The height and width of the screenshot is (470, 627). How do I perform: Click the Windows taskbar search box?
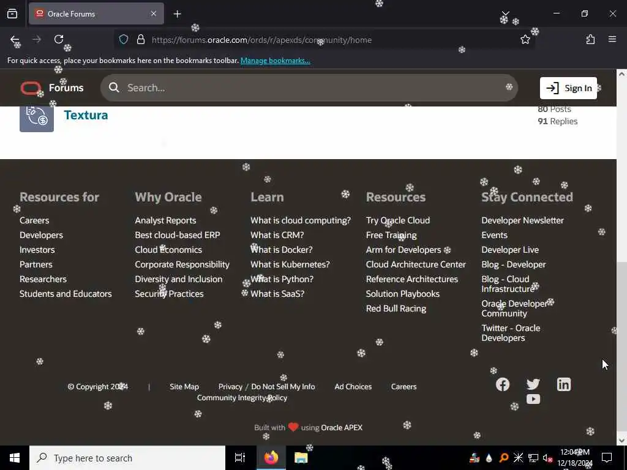[x=127, y=458]
